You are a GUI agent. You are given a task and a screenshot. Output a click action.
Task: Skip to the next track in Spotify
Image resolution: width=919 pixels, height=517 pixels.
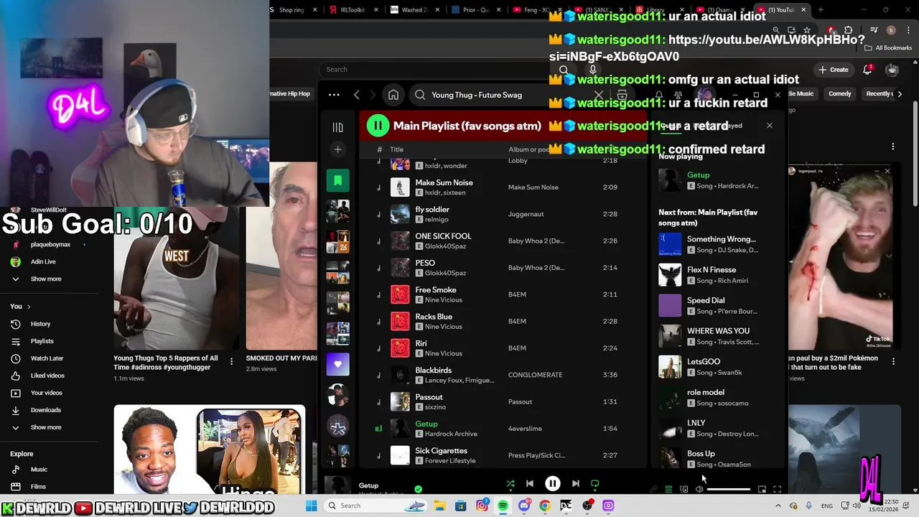pyautogui.click(x=575, y=484)
